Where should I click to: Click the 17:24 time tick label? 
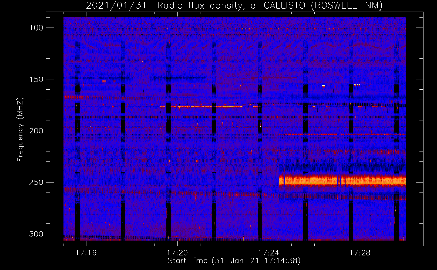[x=268, y=253]
